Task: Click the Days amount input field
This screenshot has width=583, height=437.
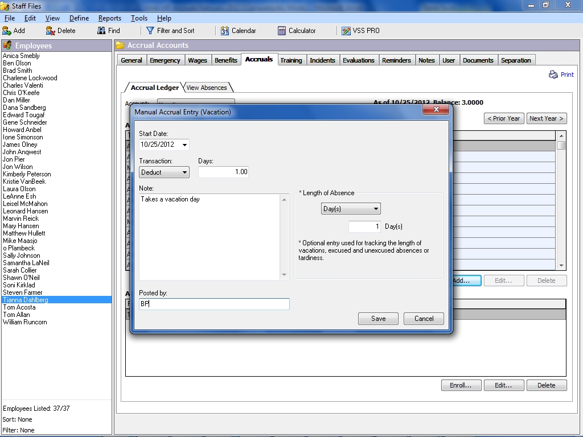Action: (x=223, y=172)
